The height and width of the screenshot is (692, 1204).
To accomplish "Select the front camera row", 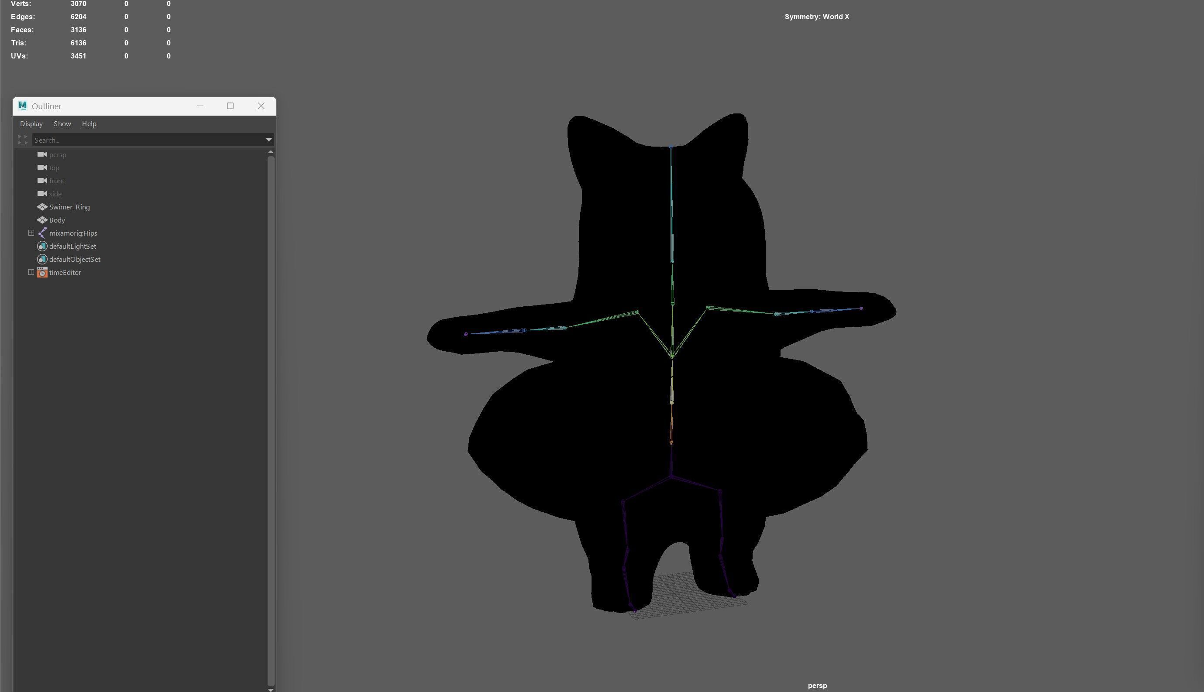I will tap(141, 181).
